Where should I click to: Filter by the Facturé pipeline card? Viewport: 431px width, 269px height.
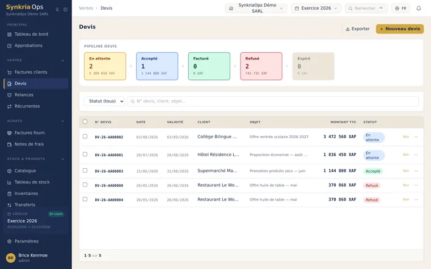coord(209,66)
